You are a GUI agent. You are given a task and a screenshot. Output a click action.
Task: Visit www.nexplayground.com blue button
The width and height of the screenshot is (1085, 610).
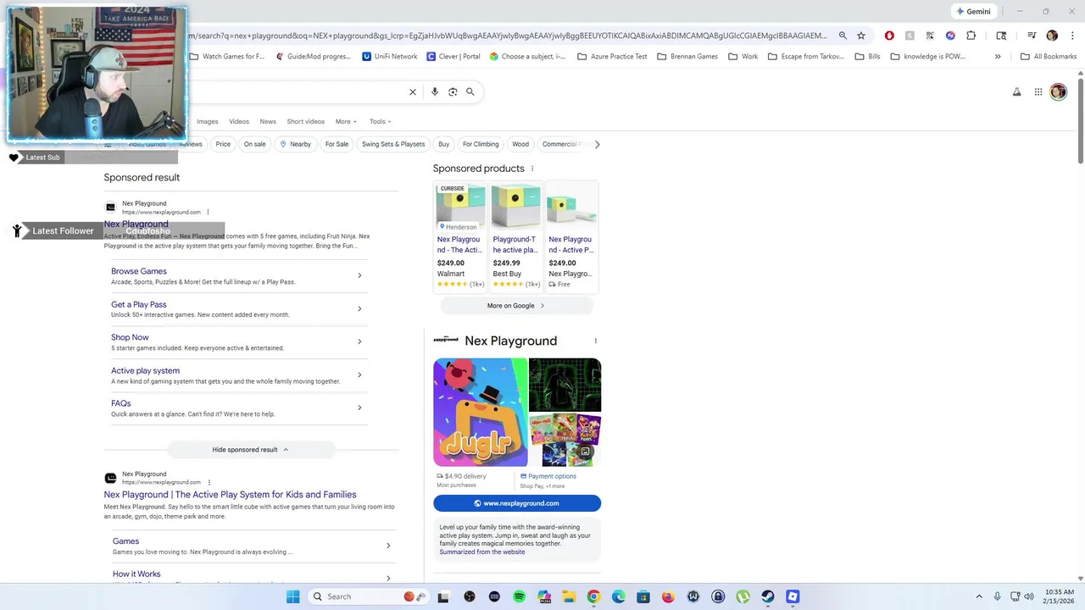click(517, 503)
